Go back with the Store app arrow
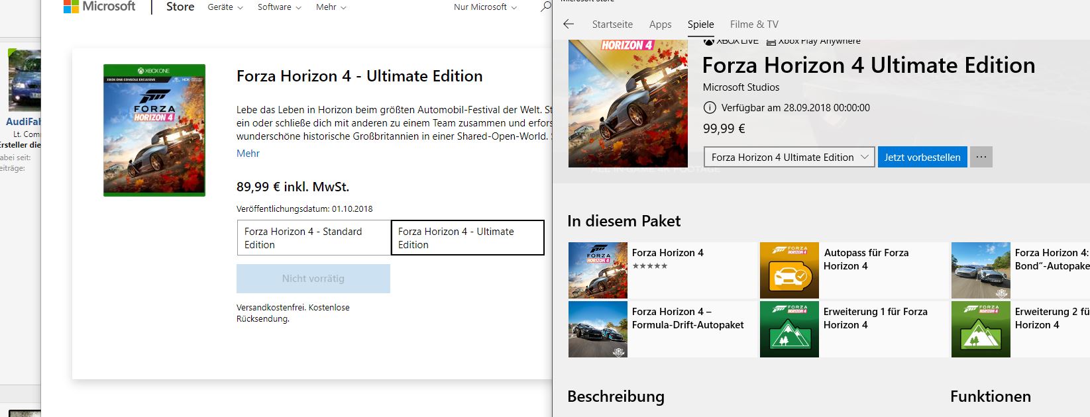1090x417 pixels. click(x=569, y=24)
